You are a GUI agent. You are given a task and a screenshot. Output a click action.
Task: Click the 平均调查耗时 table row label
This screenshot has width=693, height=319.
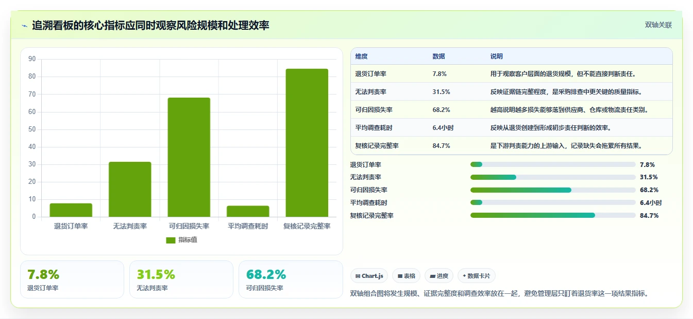coord(374,128)
